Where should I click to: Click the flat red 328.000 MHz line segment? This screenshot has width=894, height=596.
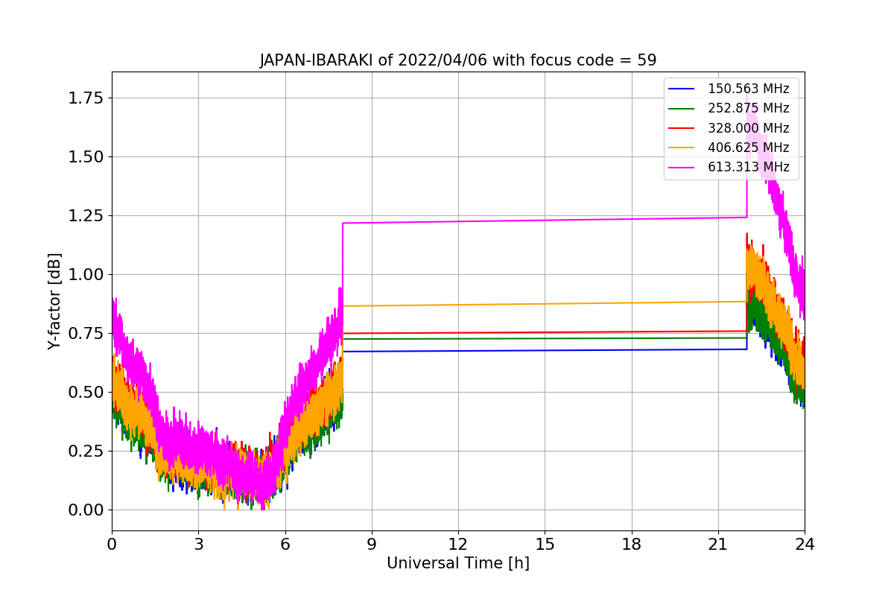pyautogui.click(x=545, y=332)
